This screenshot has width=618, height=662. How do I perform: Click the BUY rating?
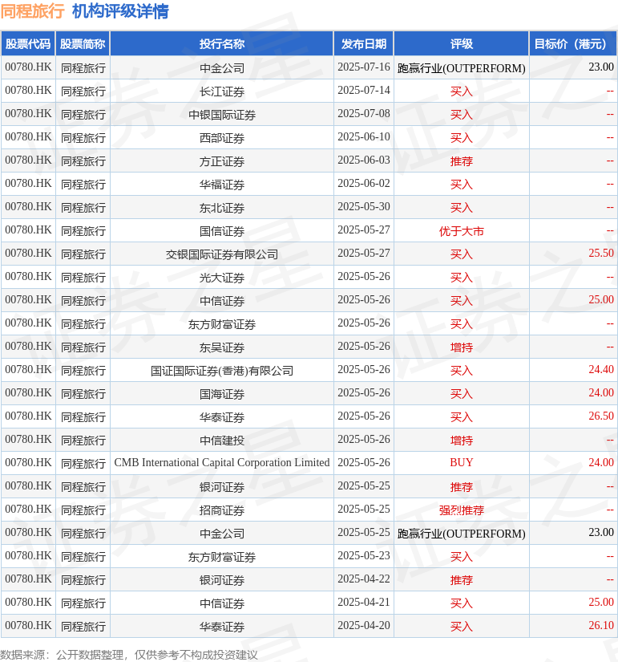pos(462,462)
